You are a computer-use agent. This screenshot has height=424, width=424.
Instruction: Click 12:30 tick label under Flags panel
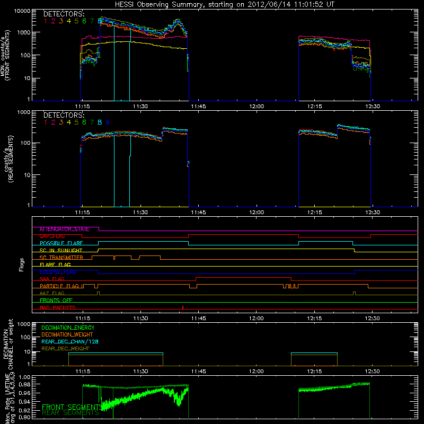pyautogui.click(x=373, y=319)
